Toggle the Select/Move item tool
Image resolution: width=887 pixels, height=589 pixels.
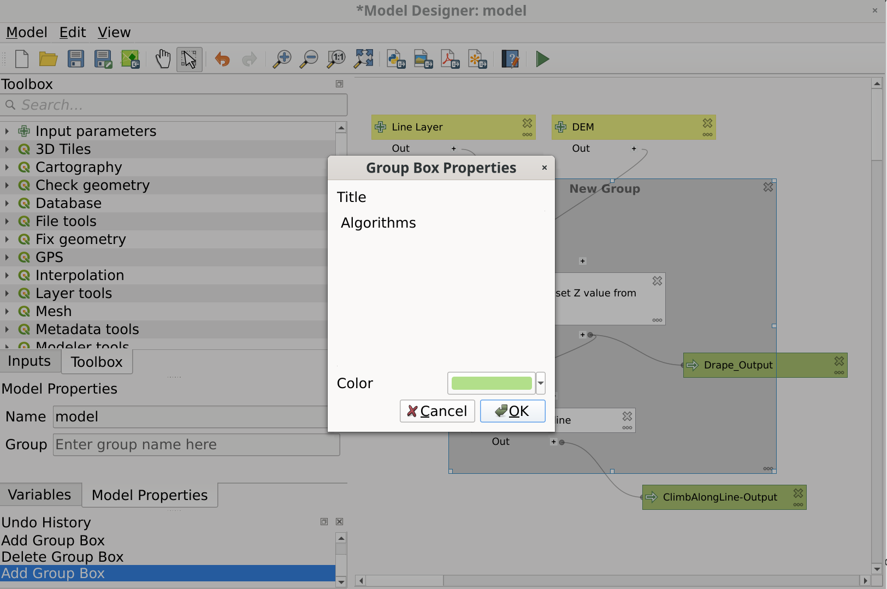click(190, 59)
